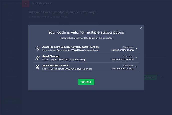
Task: Click the Premium Security subscription code
Action: (x=122, y=50)
